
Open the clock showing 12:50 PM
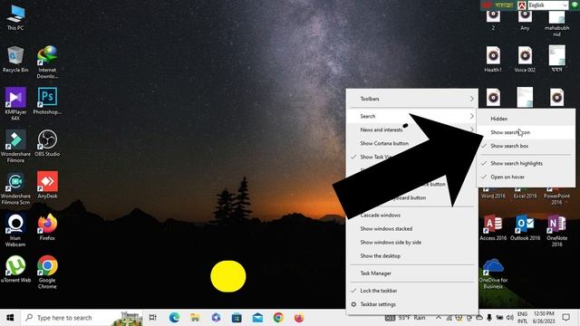click(544, 318)
